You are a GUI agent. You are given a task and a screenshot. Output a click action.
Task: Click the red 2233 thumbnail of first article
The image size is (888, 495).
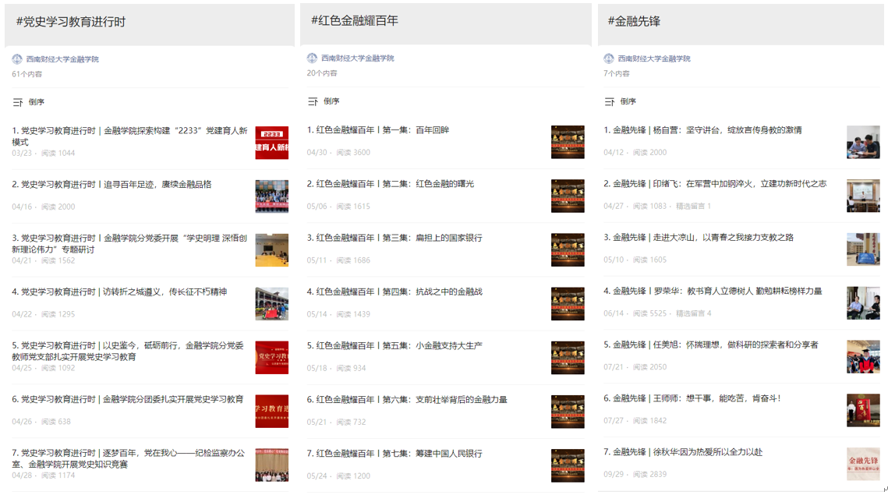[x=271, y=143]
